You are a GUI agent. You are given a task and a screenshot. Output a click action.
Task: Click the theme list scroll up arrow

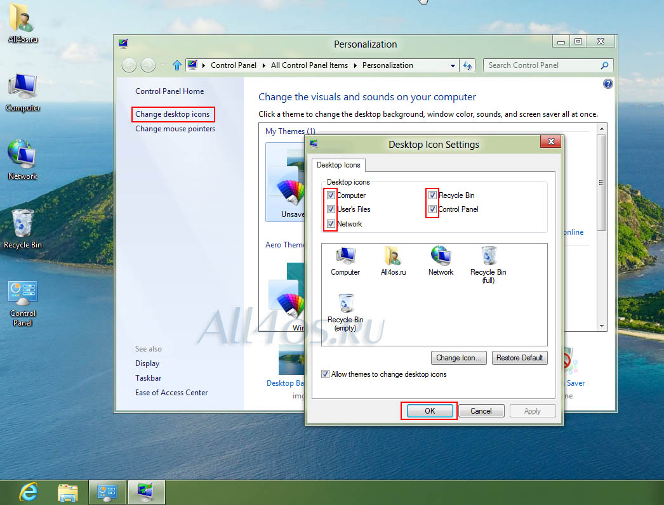(x=602, y=128)
